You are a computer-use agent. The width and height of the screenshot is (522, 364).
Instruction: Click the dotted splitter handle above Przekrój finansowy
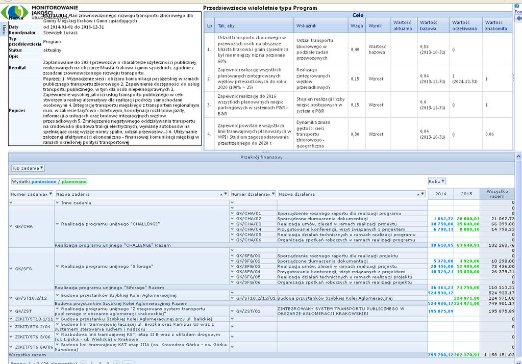click(265, 152)
